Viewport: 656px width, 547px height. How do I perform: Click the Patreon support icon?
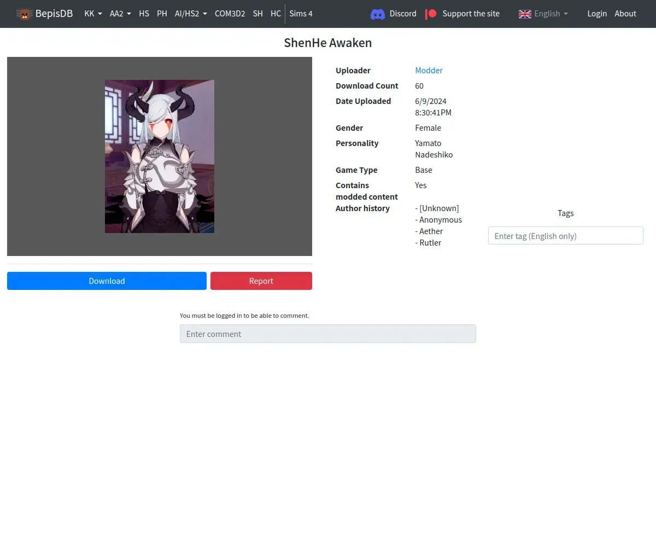pyautogui.click(x=431, y=14)
